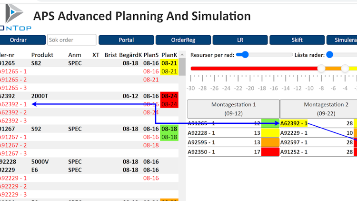Adjust the Resurser per rad slider handle
357x201 pixels.
coord(245,55)
